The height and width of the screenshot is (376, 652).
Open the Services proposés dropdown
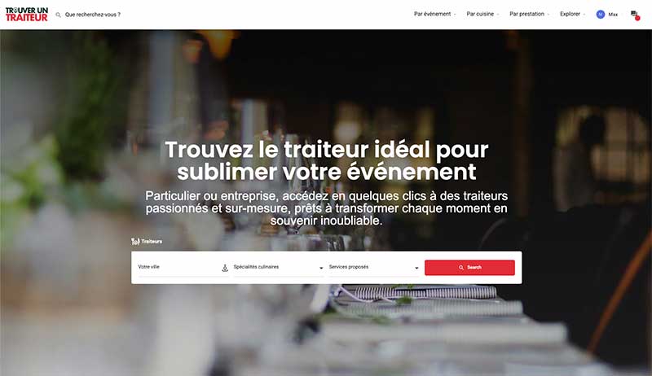pyautogui.click(x=373, y=268)
